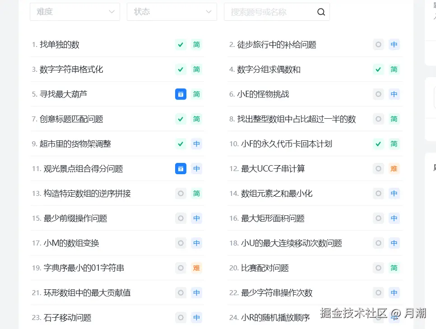This screenshot has height=329, width=436.
Task: Click the gray status circle for 徒步旅行中的补给问题
Action: click(x=378, y=44)
